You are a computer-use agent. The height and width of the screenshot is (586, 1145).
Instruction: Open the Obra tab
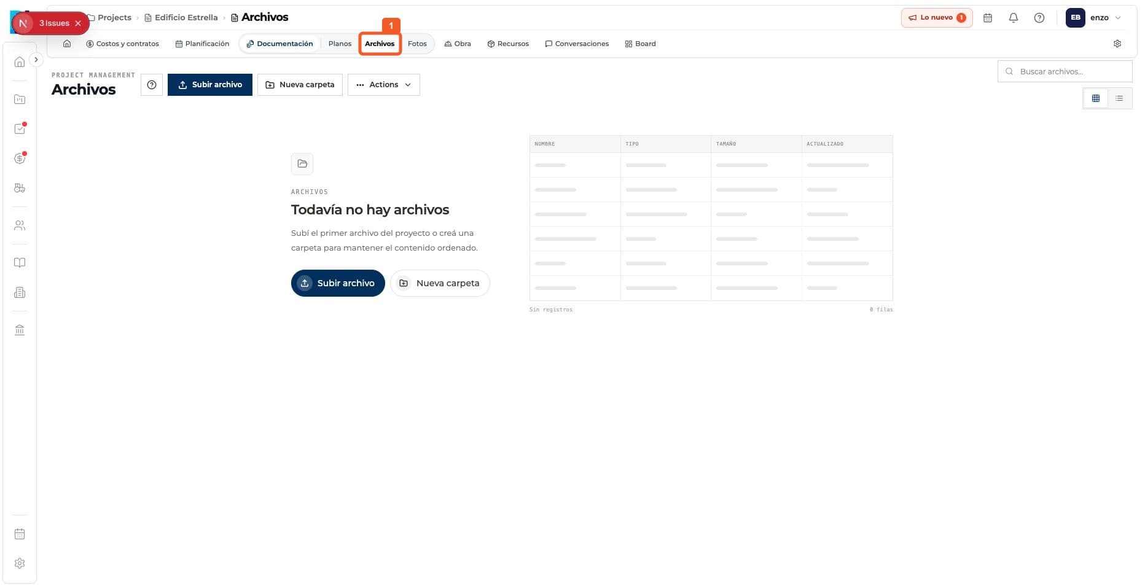point(458,44)
